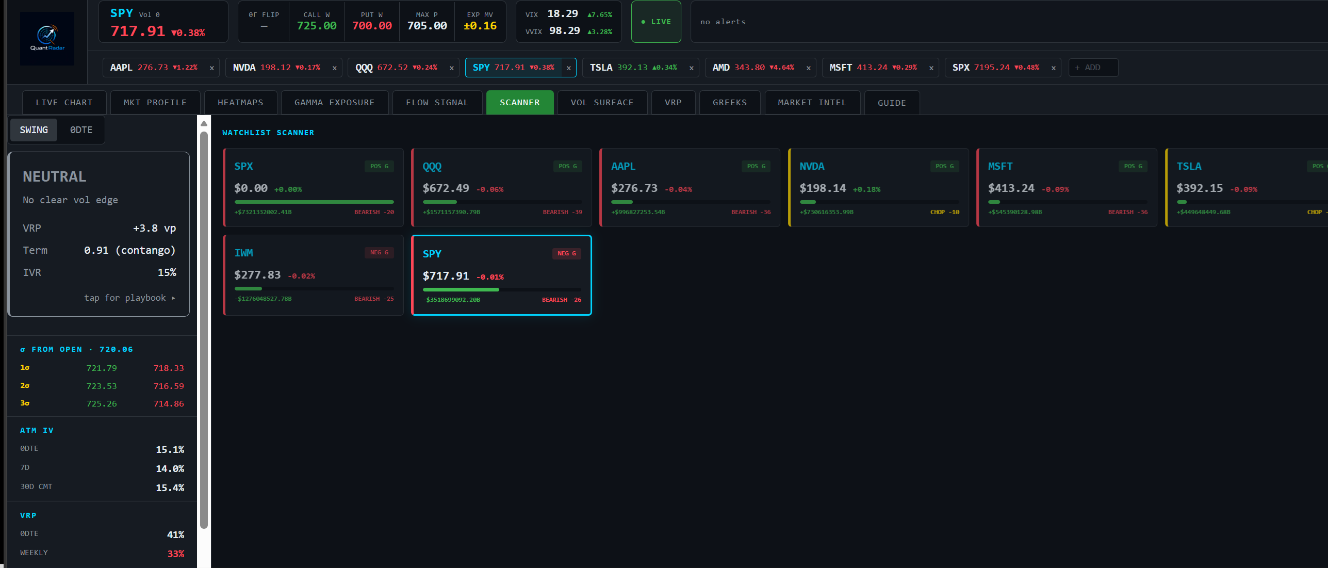The image size is (1328, 568).
Task: Open the Vol Surface tab
Action: (602, 103)
